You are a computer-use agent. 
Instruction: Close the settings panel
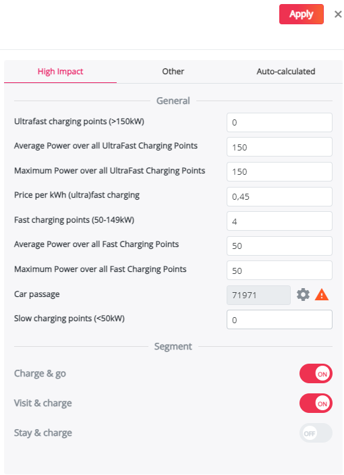coord(338,14)
